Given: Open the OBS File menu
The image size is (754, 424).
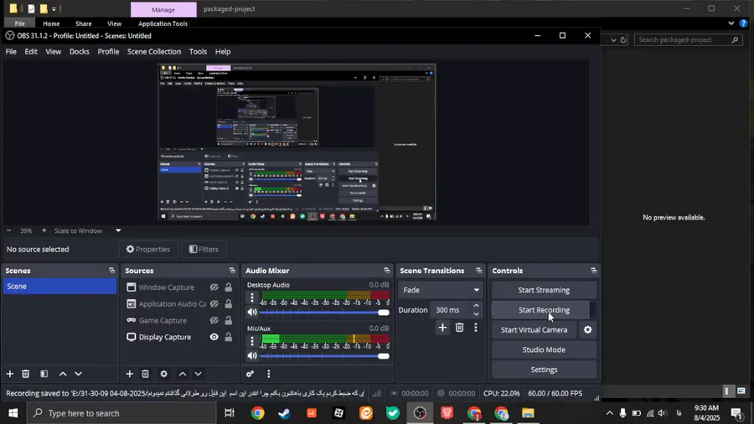Looking at the screenshot, I should click(x=11, y=51).
